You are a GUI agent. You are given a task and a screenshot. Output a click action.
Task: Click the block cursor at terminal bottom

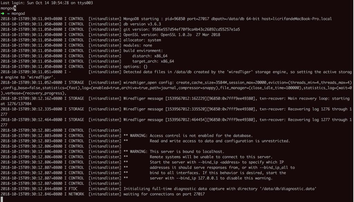pos(1,199)
